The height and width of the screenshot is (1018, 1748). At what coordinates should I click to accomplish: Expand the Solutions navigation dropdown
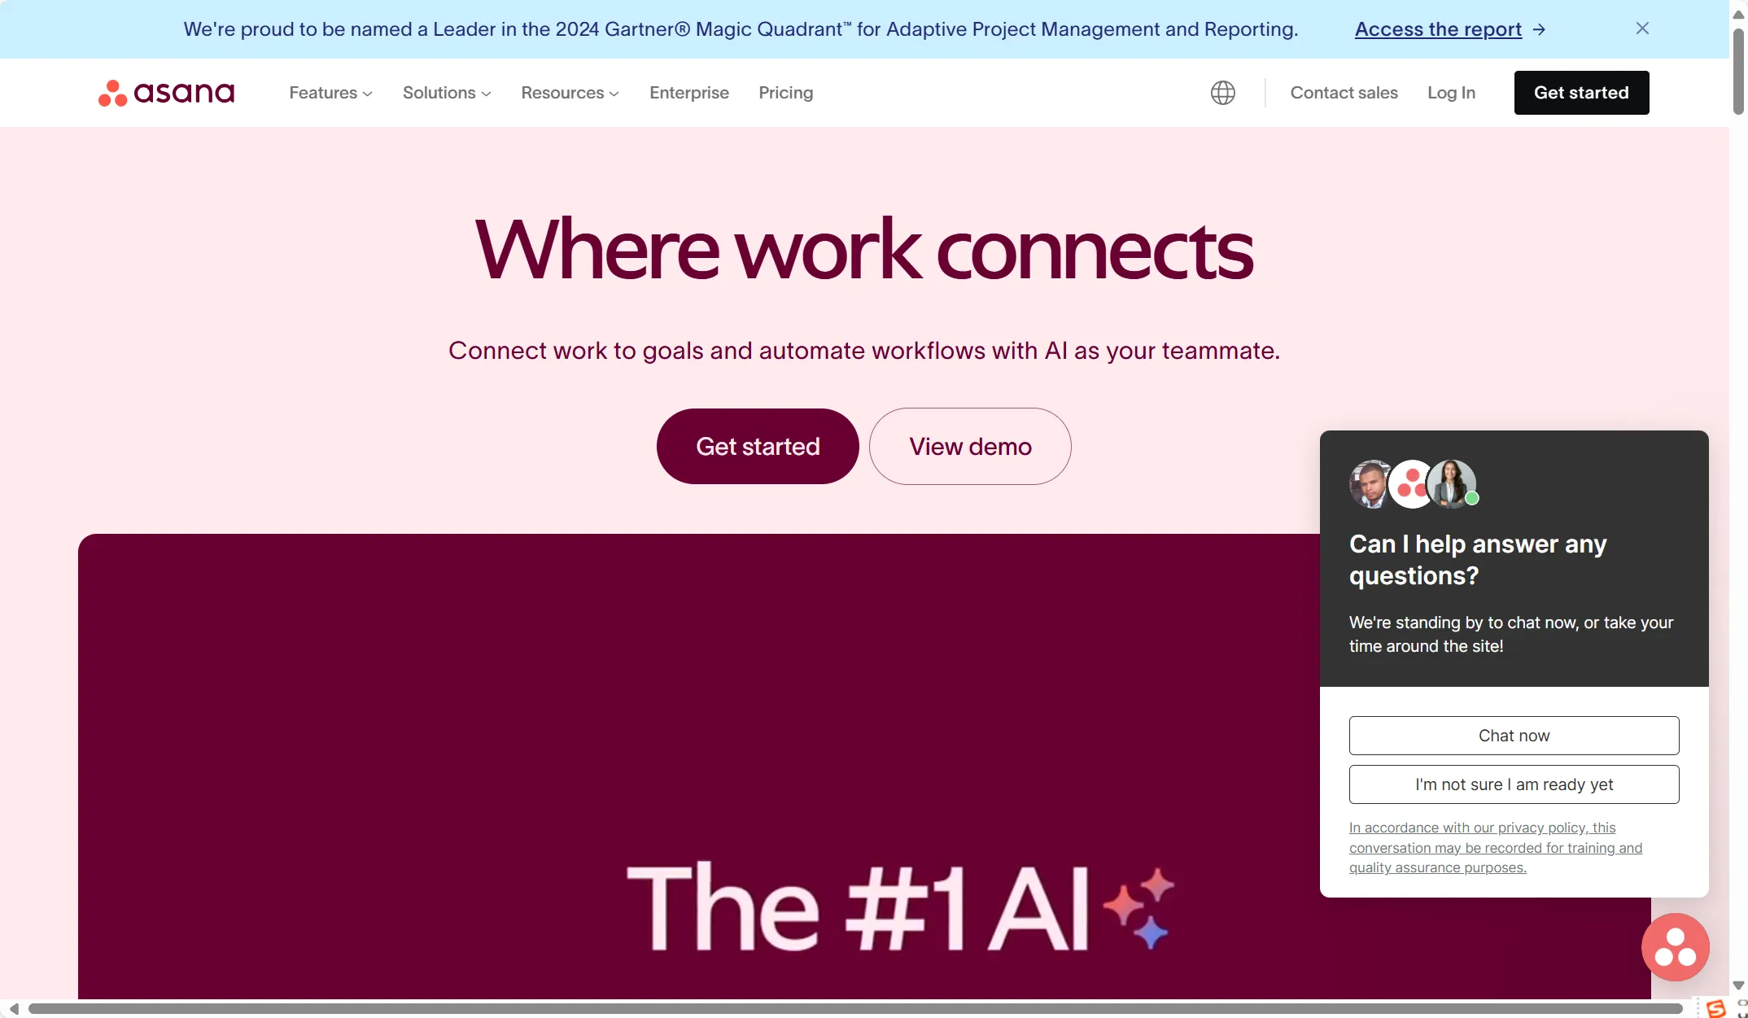tap(446, 92)
